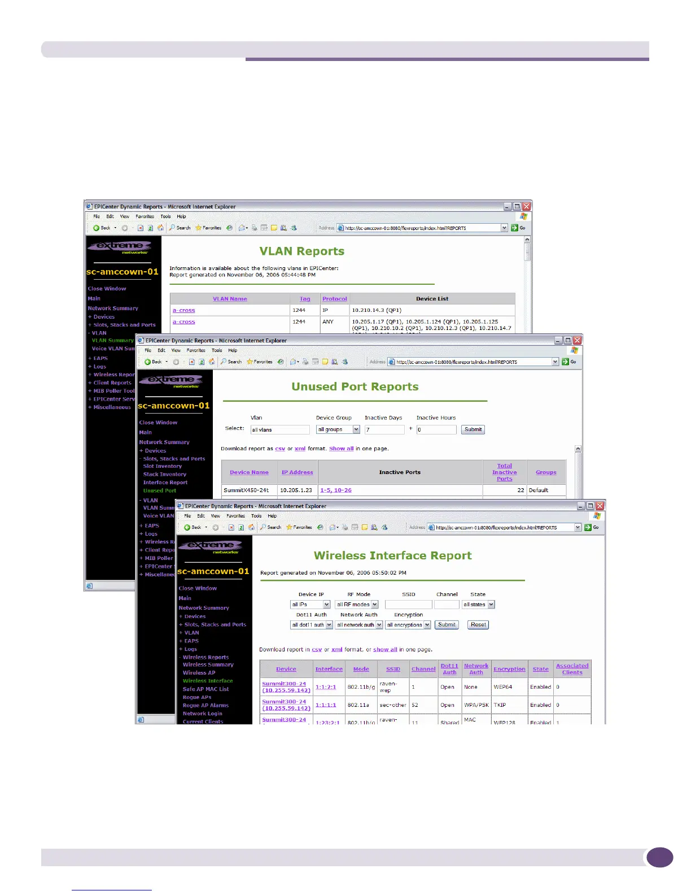Open the 'all encryptions' dropdown

click(427, 625)
